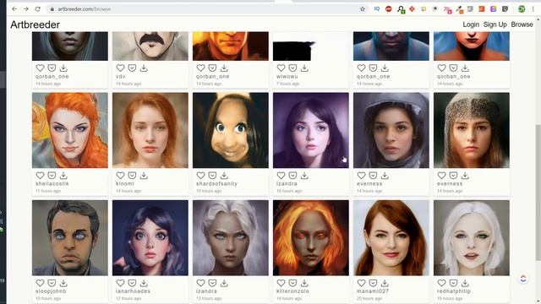Download the kinomi portrait
This screenshot has width=541, height=304.
144,176
